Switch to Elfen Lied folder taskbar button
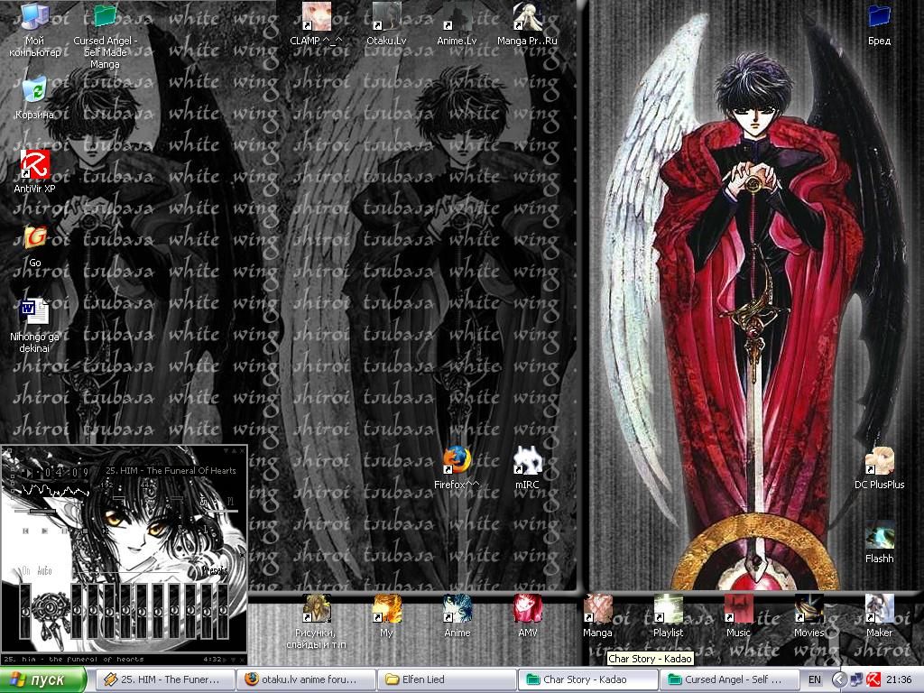Screen dimensions: 924x693 pos(446,679)
